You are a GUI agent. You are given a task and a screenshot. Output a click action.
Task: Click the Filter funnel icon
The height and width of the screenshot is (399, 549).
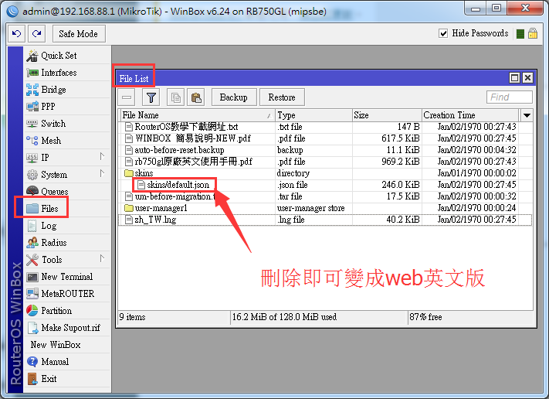151,97
